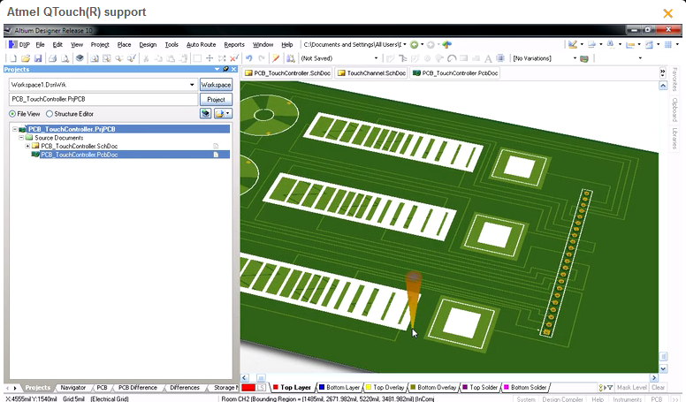Image resolution: width=686 pixels, height=402 pixels.
Task: Click the Browse Library icon near Not Saved
Action: (291, 58)
